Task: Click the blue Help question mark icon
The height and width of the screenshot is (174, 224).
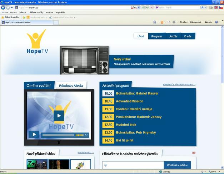Action: (216, 22)
